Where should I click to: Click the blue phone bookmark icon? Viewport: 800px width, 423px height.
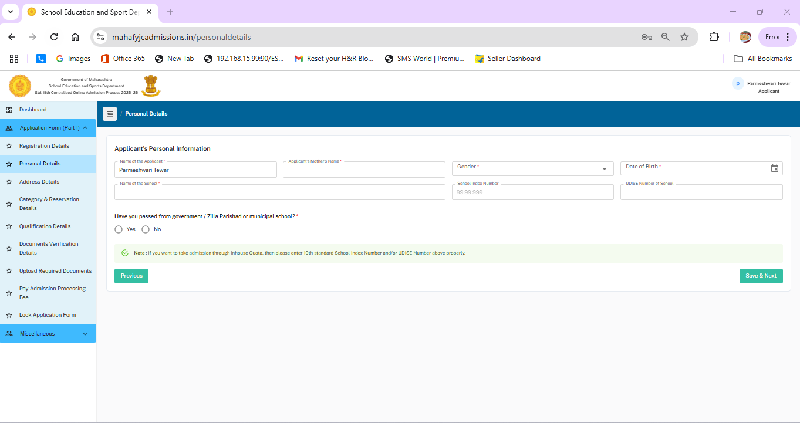(x=41, y=59)
